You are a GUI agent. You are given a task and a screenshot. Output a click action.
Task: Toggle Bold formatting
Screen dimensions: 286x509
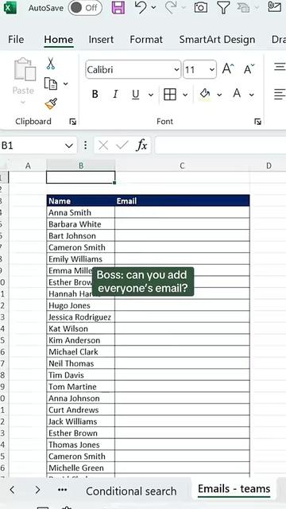pyautogui.click(x=95, y=95)
